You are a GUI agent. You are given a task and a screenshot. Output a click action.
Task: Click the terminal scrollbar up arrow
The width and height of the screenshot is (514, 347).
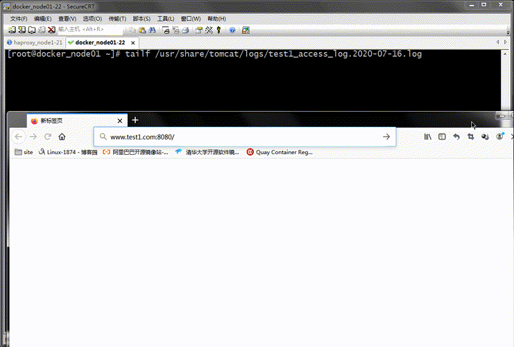pos(505,53)
